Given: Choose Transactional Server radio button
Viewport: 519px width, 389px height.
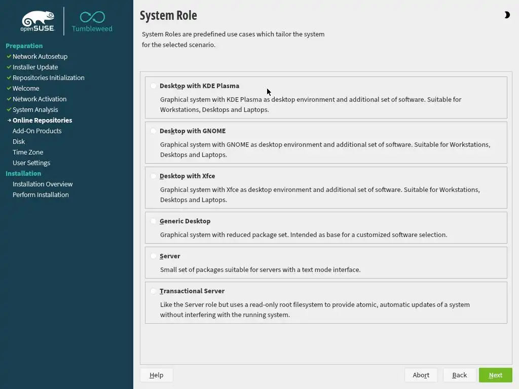Looking at the screenshot, I should click(x=154, y=291).
